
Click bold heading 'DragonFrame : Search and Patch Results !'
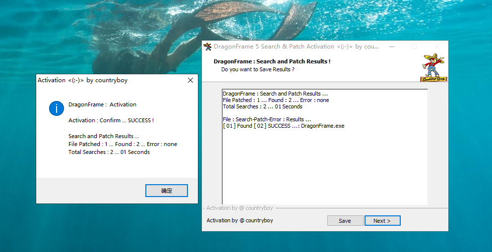coord(272,62)
